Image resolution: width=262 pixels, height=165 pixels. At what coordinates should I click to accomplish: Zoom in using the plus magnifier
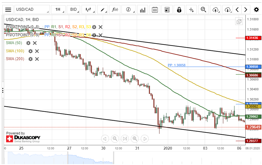(135, 139)
